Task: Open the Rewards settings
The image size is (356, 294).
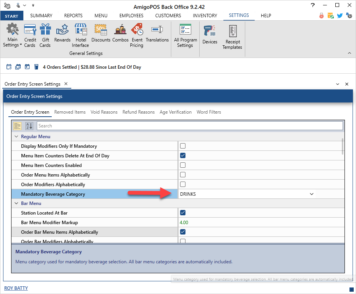Action: (x=62, y=34)
